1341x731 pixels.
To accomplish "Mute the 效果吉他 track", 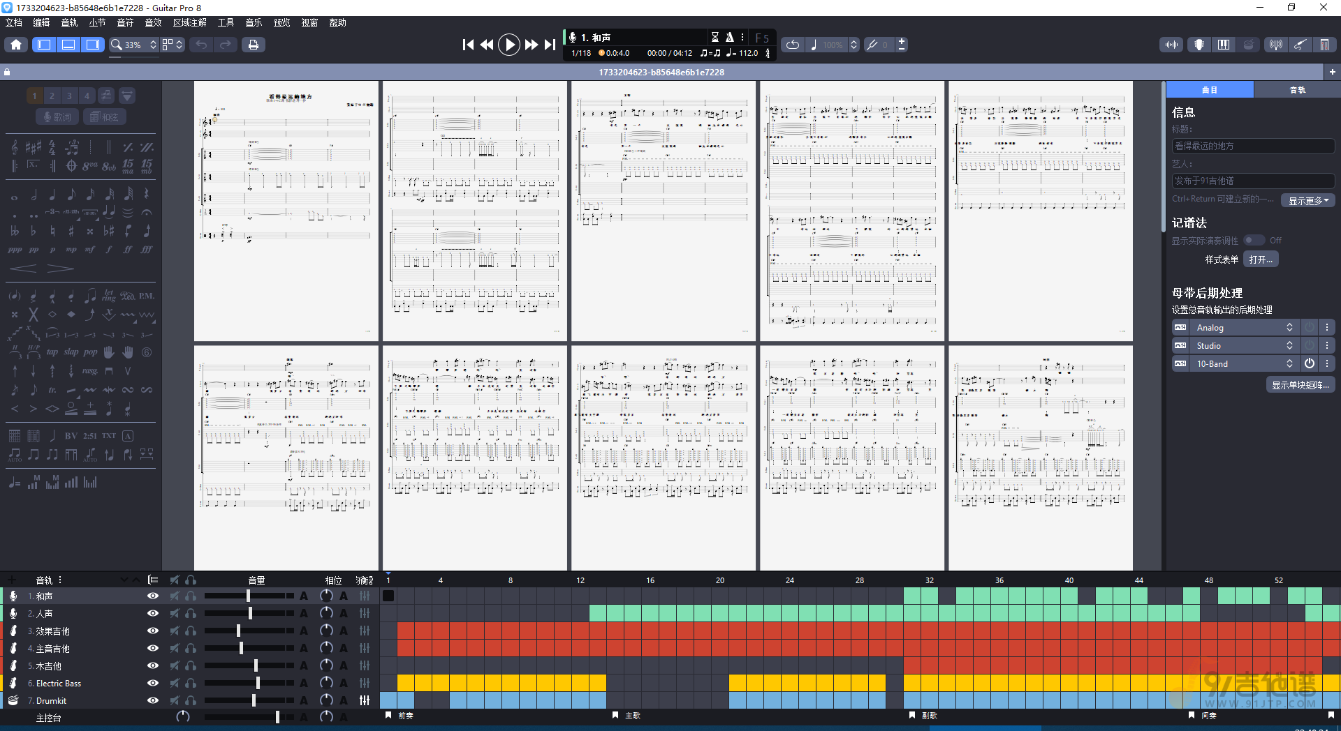I will pos(175,631).
